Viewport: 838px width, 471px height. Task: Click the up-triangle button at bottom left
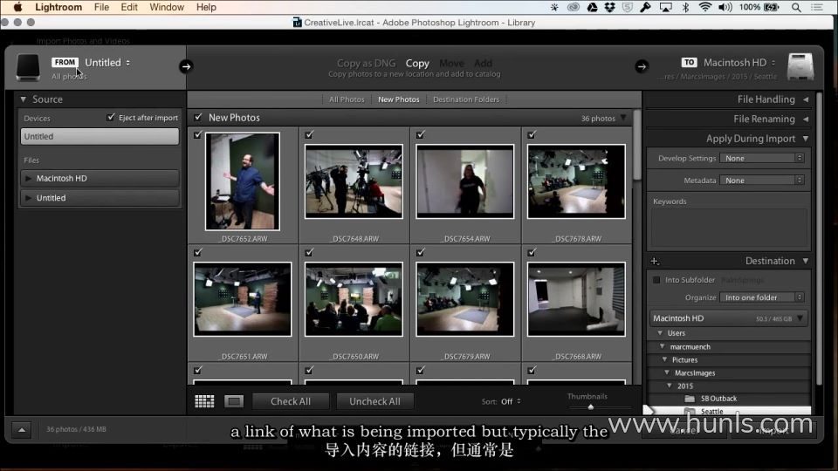(22, 429)
